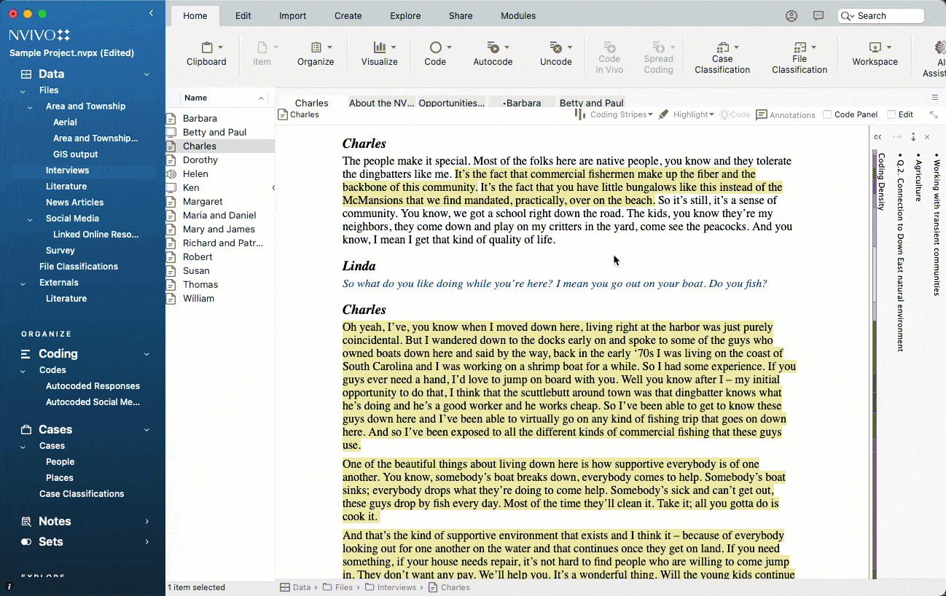Viewport: 946px width, 596px height.
Task: Click inside the Search field
Action: [880, 16]
